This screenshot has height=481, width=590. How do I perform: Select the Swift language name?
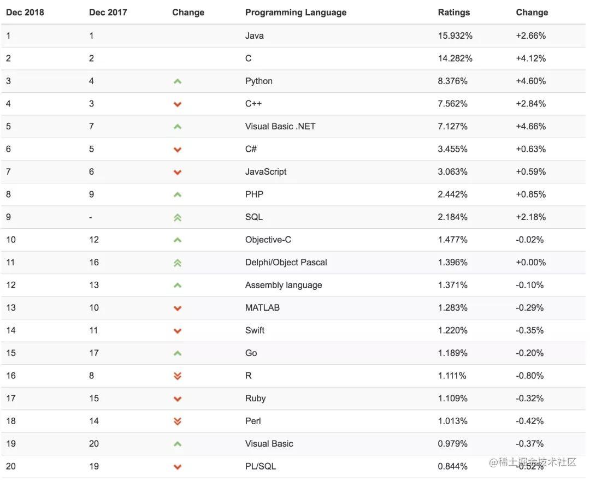pos(255,330)
